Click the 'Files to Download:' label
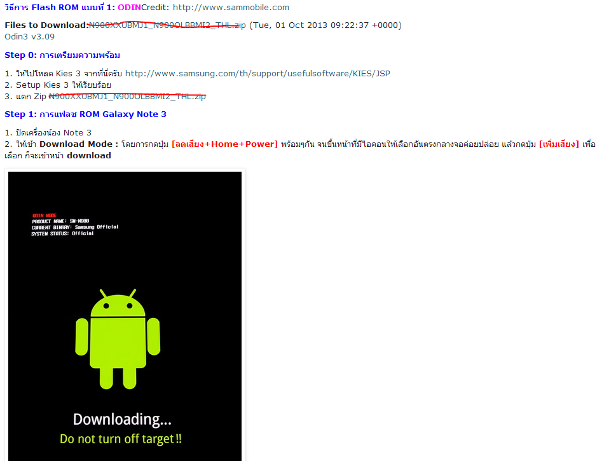 pos(47,25)
